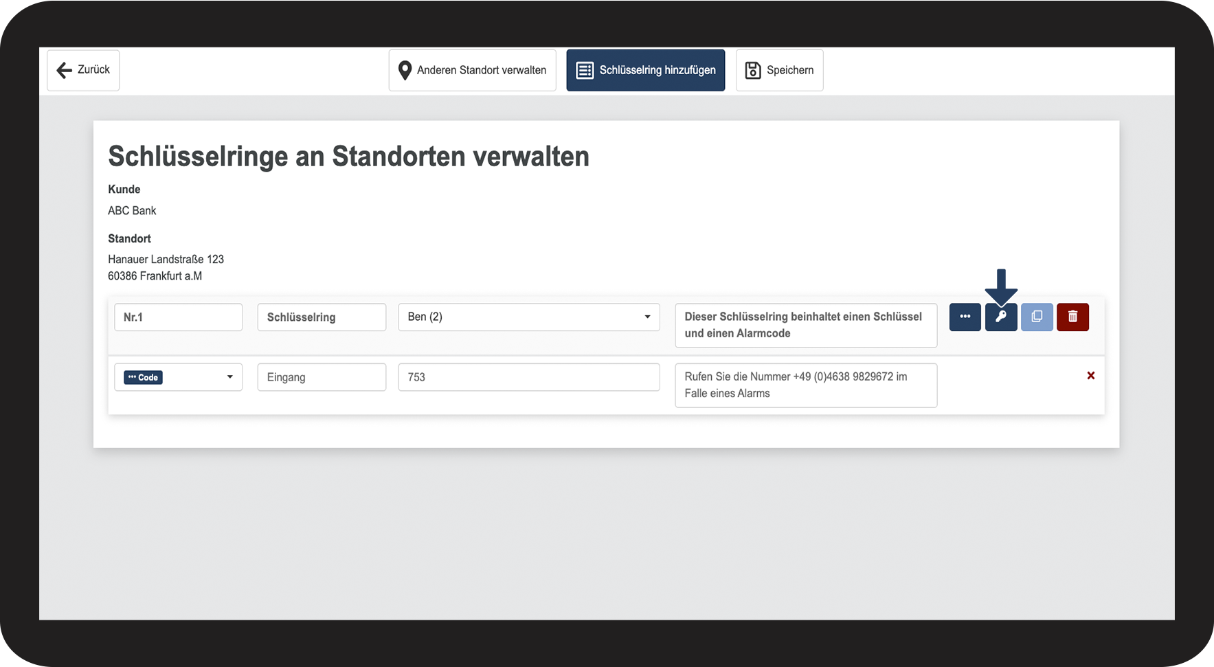Edit the keyring description about Schlüssel and Alarmcode
Screen dimensions: 1214x667
click(805, 325)
